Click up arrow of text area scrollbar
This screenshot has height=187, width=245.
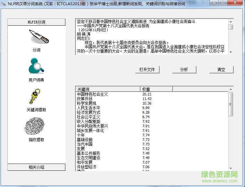pyautogui.click(x=231, y=21)
